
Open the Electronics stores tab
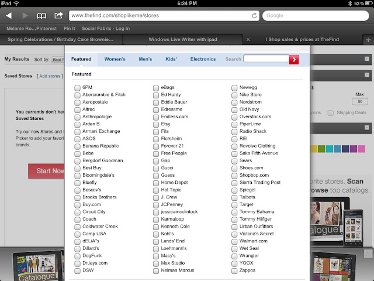pos(203,59)
